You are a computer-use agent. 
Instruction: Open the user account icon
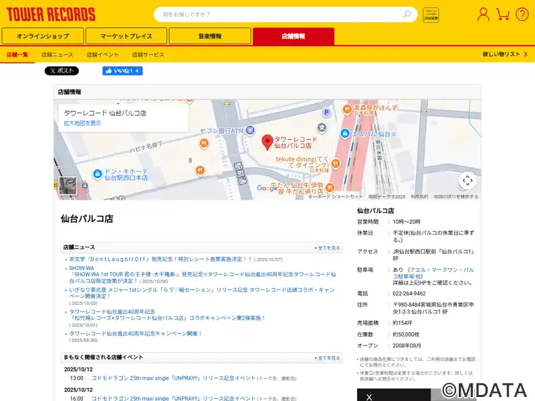[x=484, y=14]
